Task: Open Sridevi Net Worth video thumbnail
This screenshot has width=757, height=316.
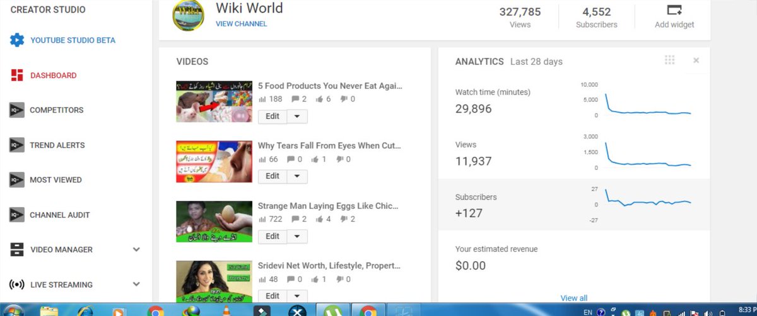Action: point(214,281)
